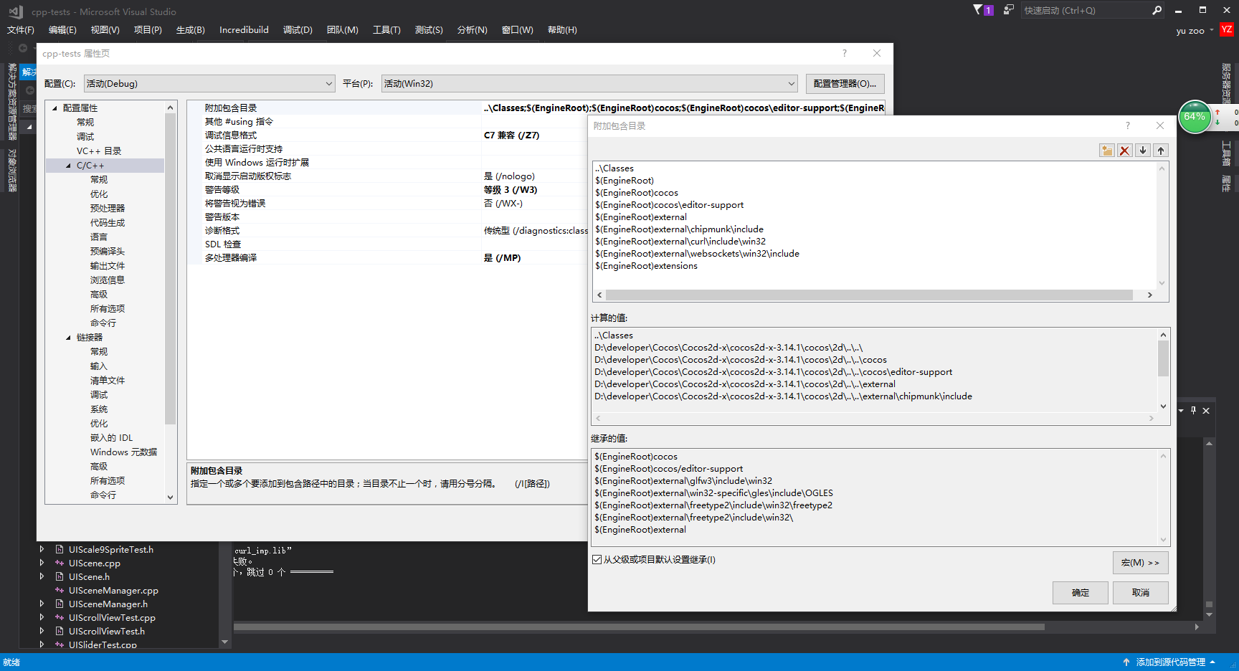Screen dimensions: 1239x671
Task: Select $(EngineRoot)external\chipmunk\include in include list
Action: [679, 229]
